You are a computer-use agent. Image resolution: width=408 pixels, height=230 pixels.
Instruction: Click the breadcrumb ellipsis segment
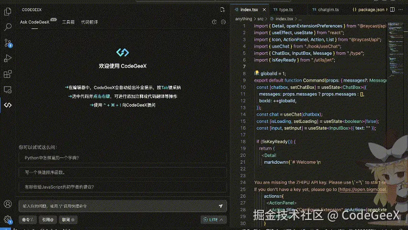(300, 19)
